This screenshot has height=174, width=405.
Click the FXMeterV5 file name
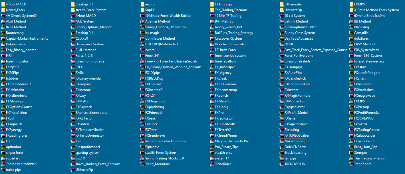coord(223,101)
